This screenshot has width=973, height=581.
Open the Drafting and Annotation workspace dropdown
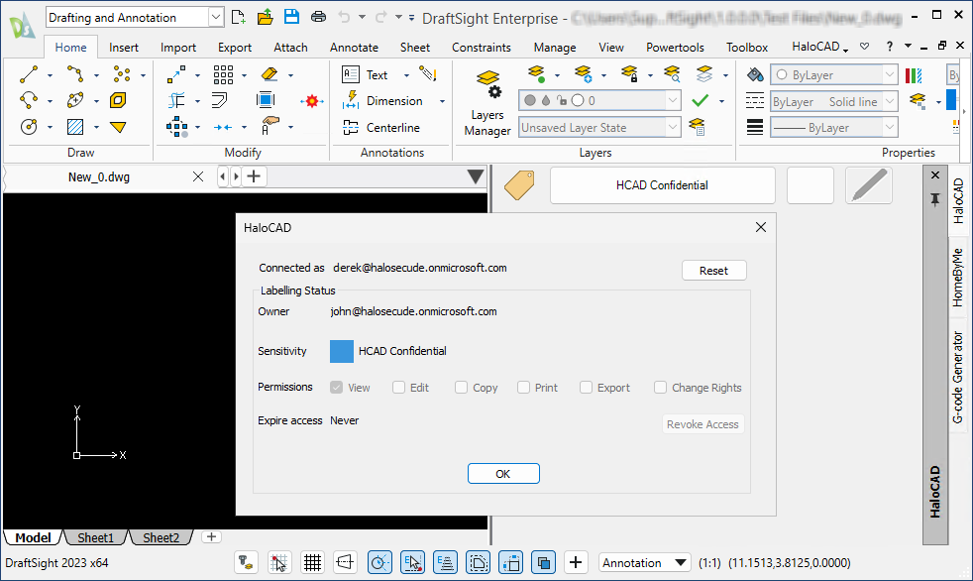pyautogui.click(x=216, y=17)
